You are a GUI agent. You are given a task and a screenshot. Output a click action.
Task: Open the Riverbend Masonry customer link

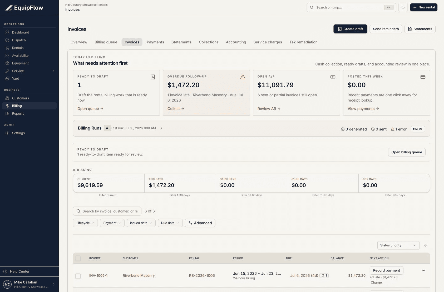[139, 275]
